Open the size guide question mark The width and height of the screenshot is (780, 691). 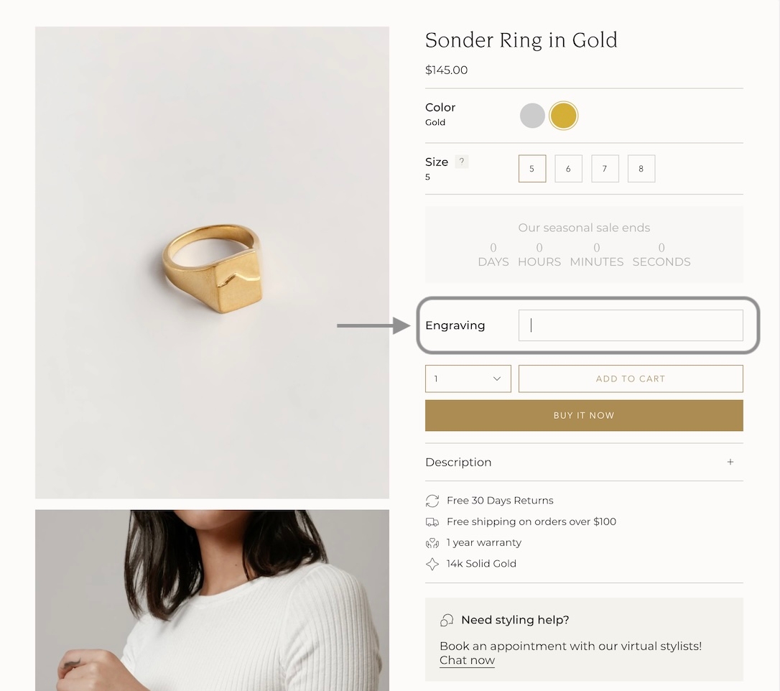[462, 162]
